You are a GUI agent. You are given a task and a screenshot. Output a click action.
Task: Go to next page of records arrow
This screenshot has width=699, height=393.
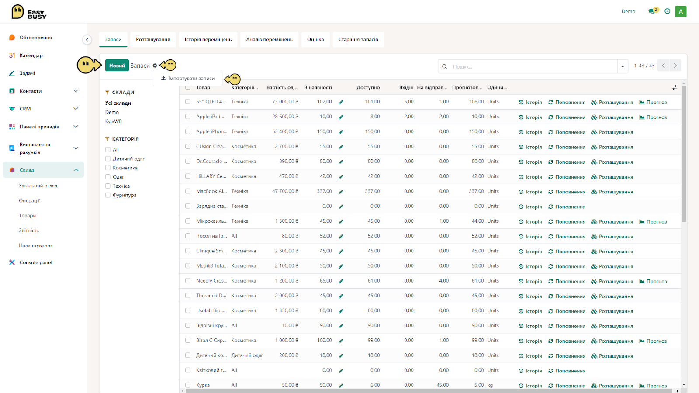pos(675,65)
